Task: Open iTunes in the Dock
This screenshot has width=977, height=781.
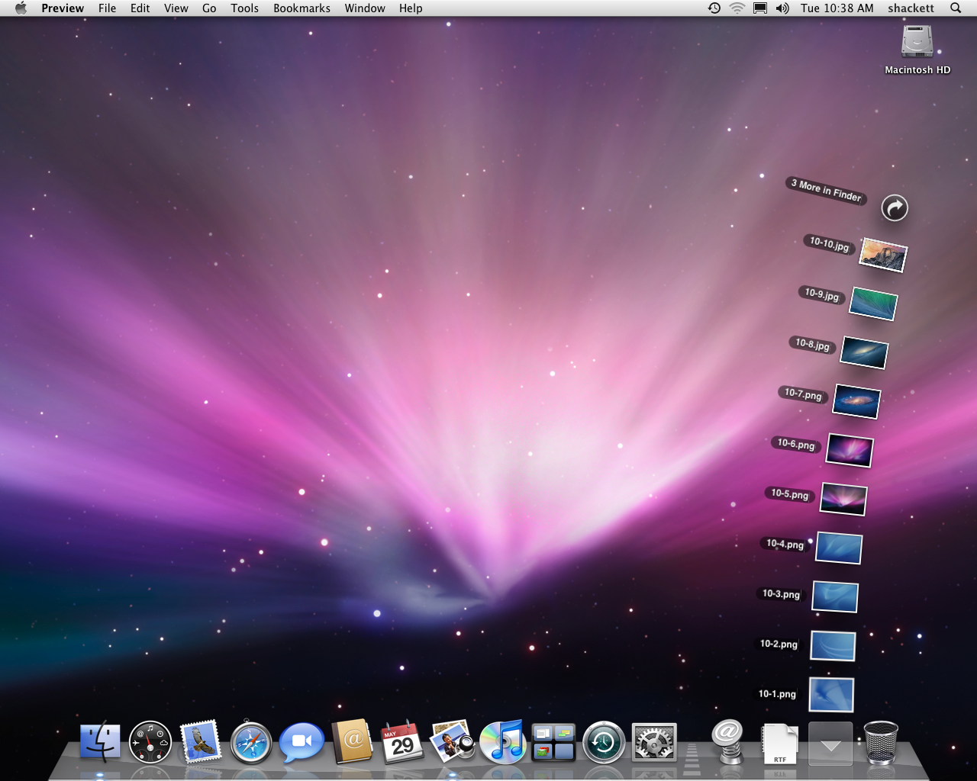Action: point(502,742)
